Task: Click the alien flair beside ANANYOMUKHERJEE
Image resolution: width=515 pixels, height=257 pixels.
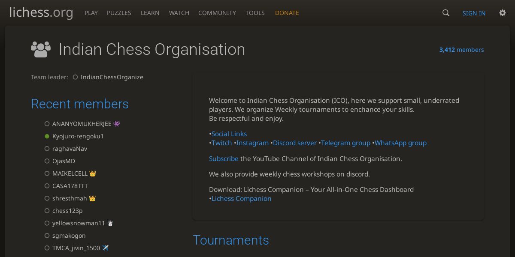Action: pos(117,124)
